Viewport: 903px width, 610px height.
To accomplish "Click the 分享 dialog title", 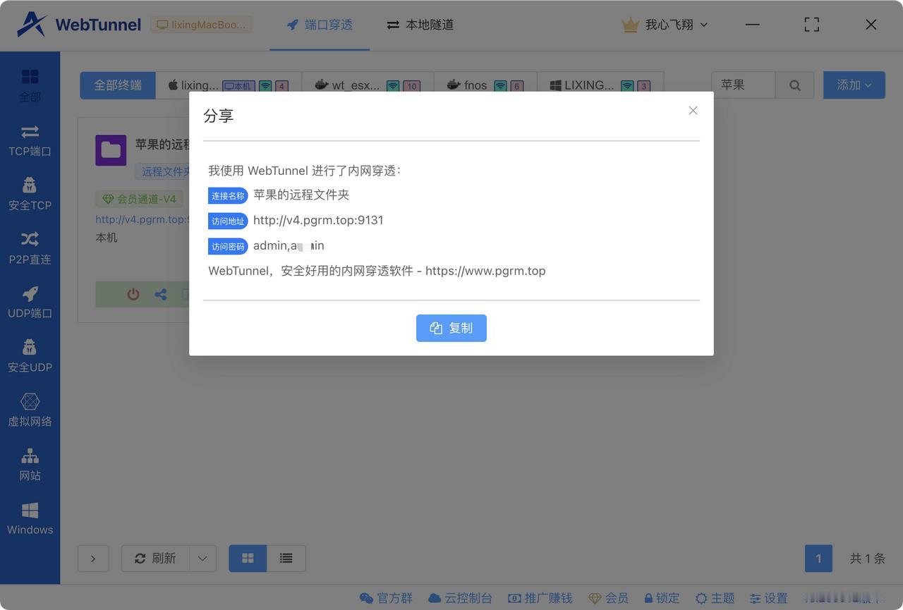I will coord(219,116).
